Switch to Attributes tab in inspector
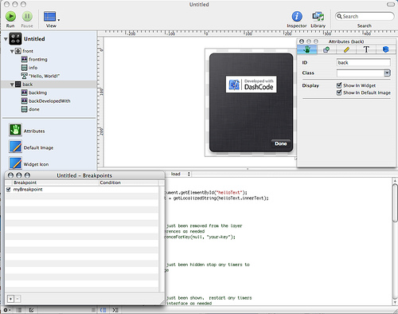Screen dimensions: 398x314 pyautogui.click(x=307, y=49)
